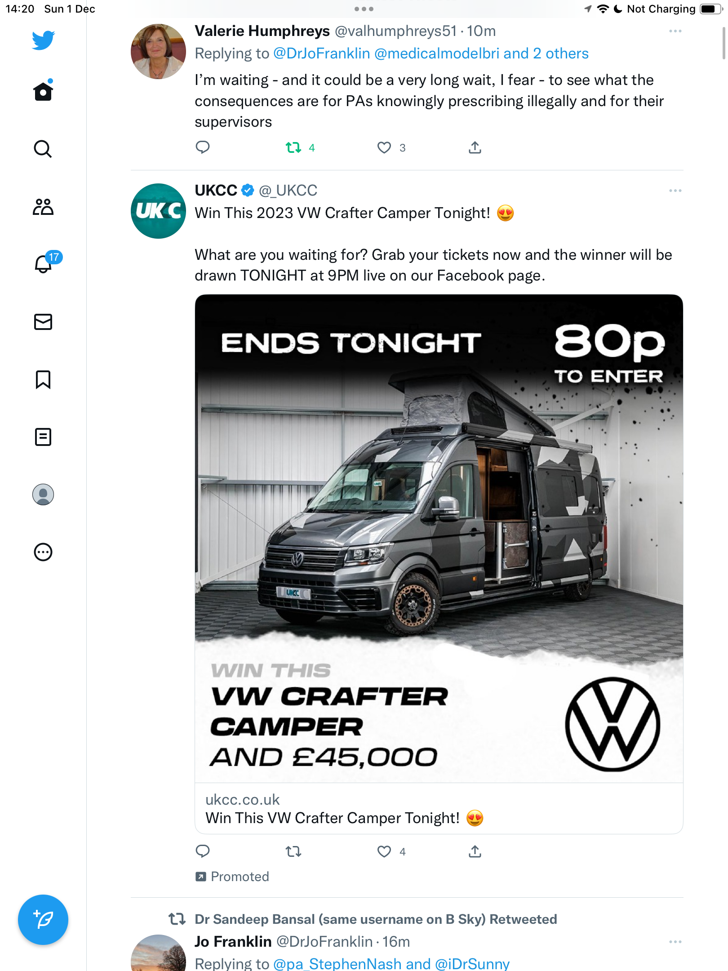Open More circle menu in sidebar

pos(43,552)
